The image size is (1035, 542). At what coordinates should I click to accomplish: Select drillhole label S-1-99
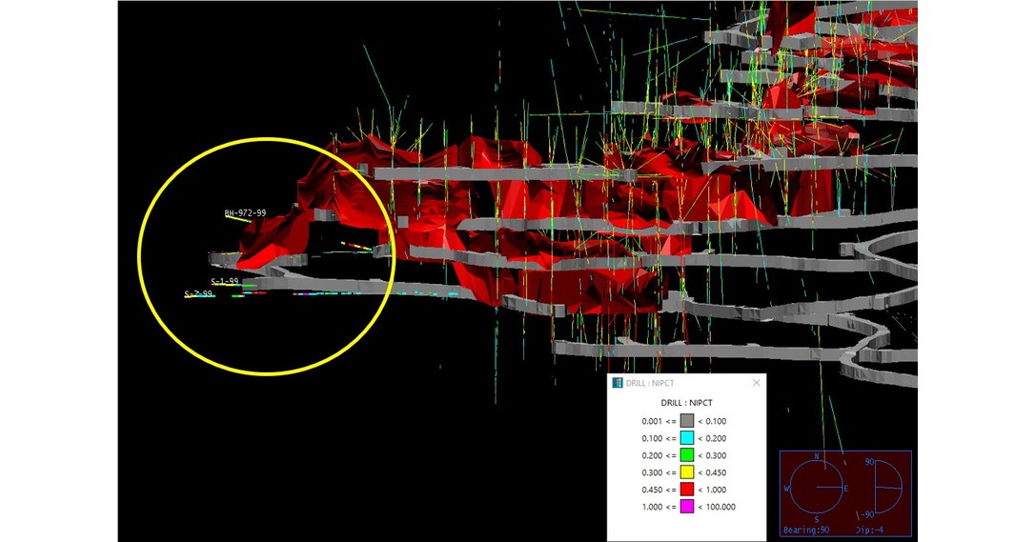click(x=225, y=282)
